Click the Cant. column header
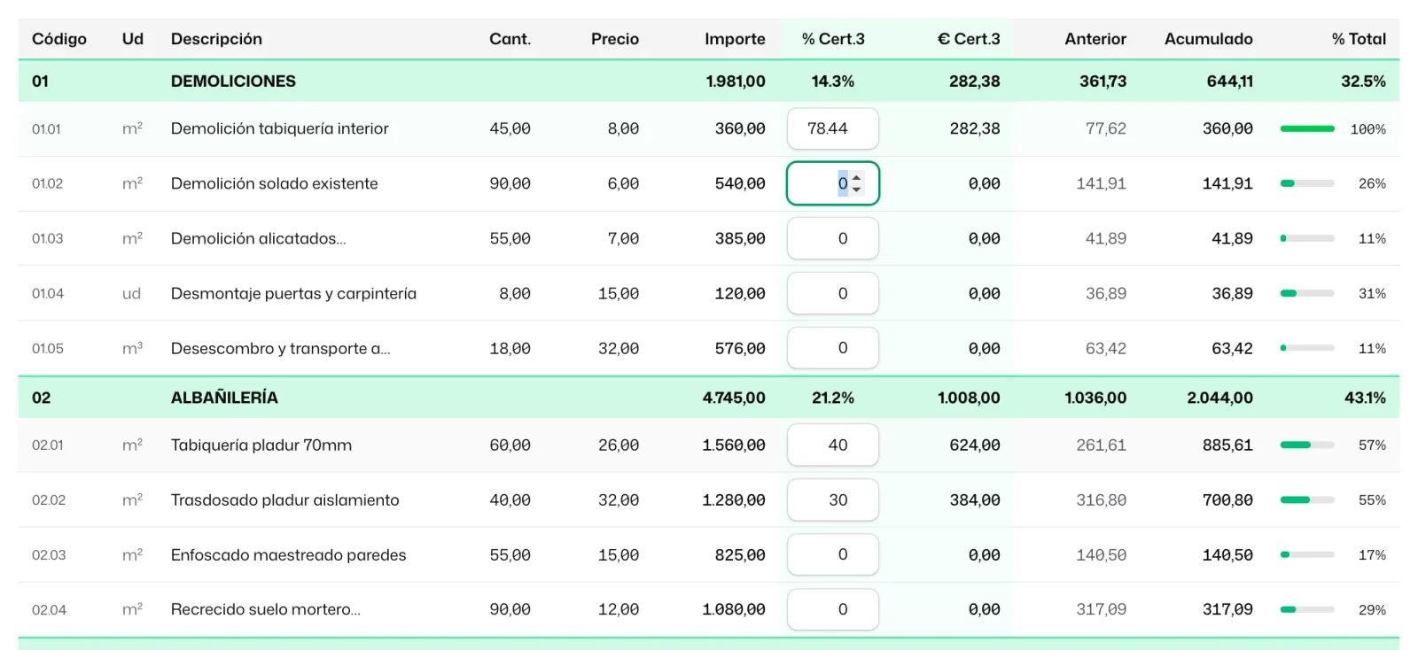The image size is (1418, 650). 510,39
